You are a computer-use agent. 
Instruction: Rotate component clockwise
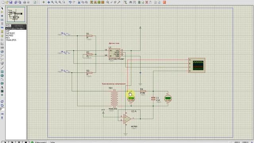pyautogui.click(x=2, y=102)
